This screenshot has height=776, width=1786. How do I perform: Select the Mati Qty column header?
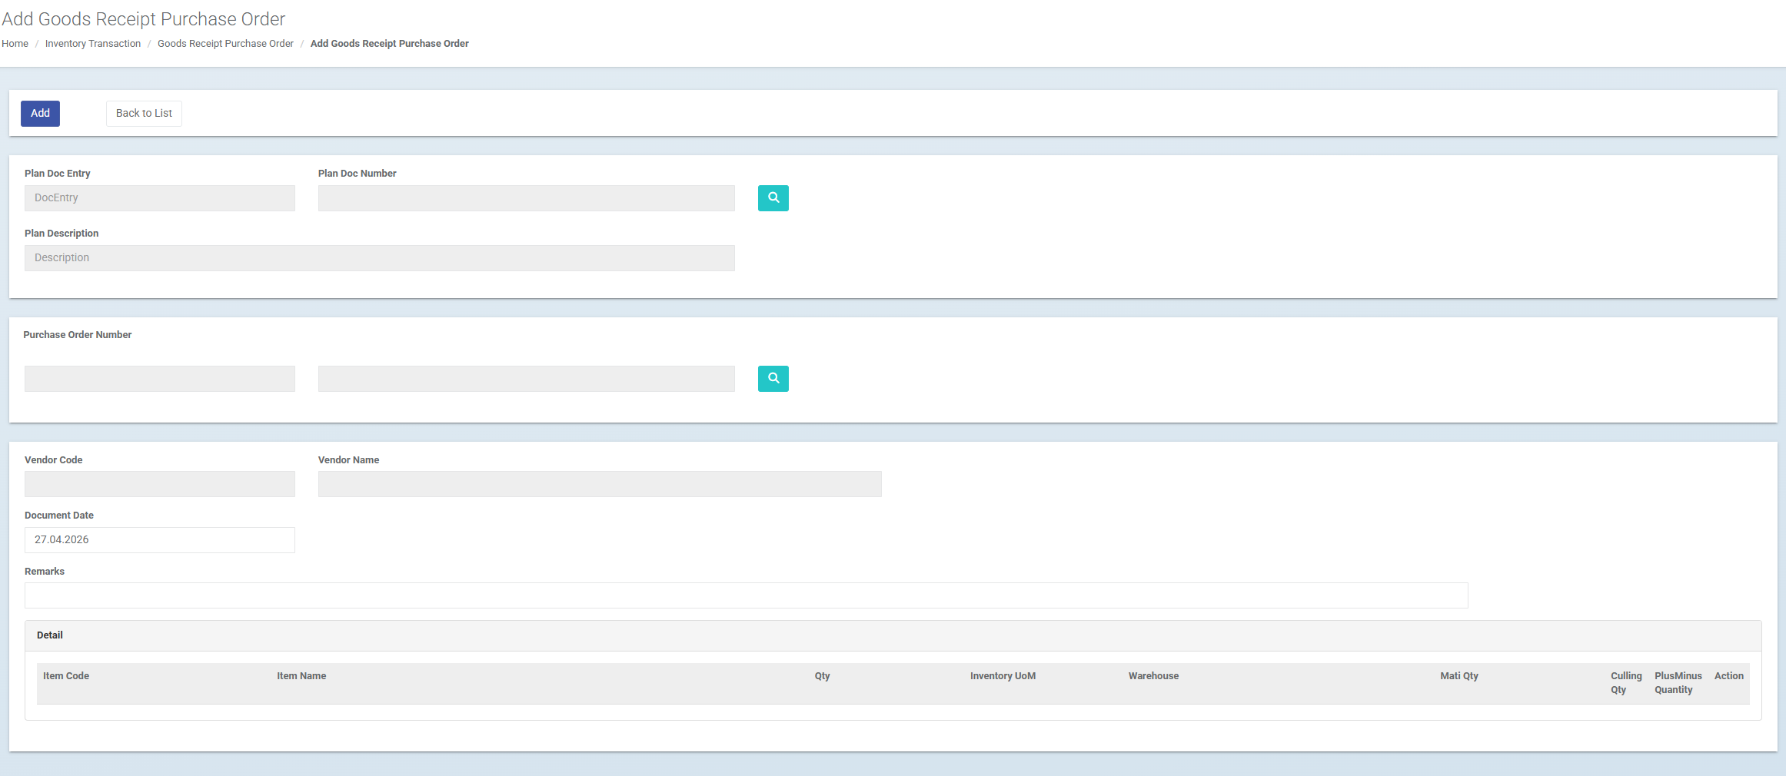1458,676
